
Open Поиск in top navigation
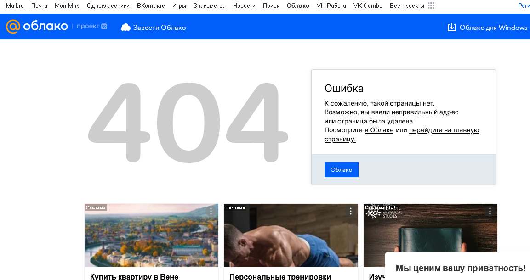271,6
